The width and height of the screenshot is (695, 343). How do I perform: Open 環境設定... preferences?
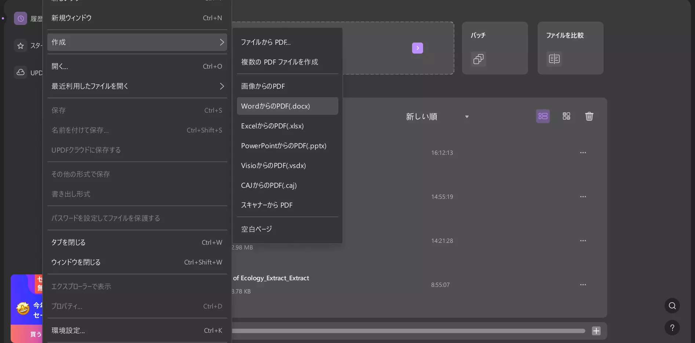click(137, 331)
